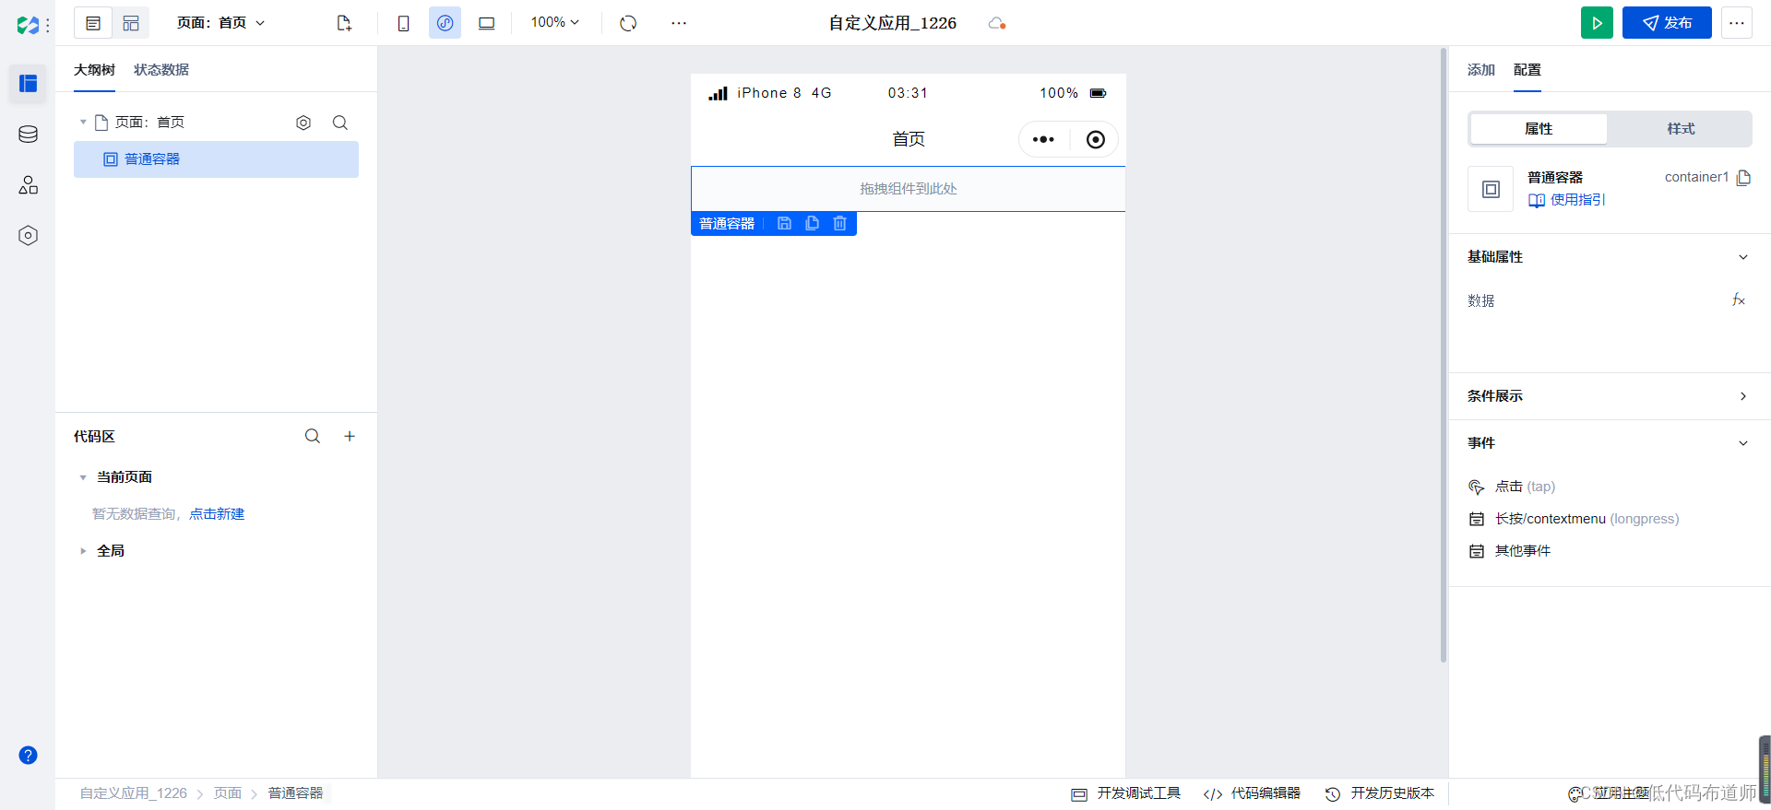Click the app logo icon in top-left
The width and height of the screenshot is (1771, 810).
28,25
